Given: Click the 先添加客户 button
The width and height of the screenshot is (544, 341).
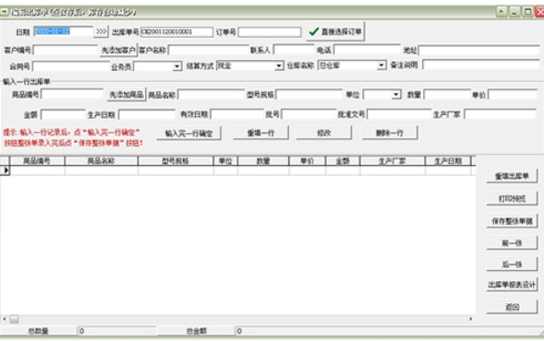Looking at the screenshot, I should (118, 50).
